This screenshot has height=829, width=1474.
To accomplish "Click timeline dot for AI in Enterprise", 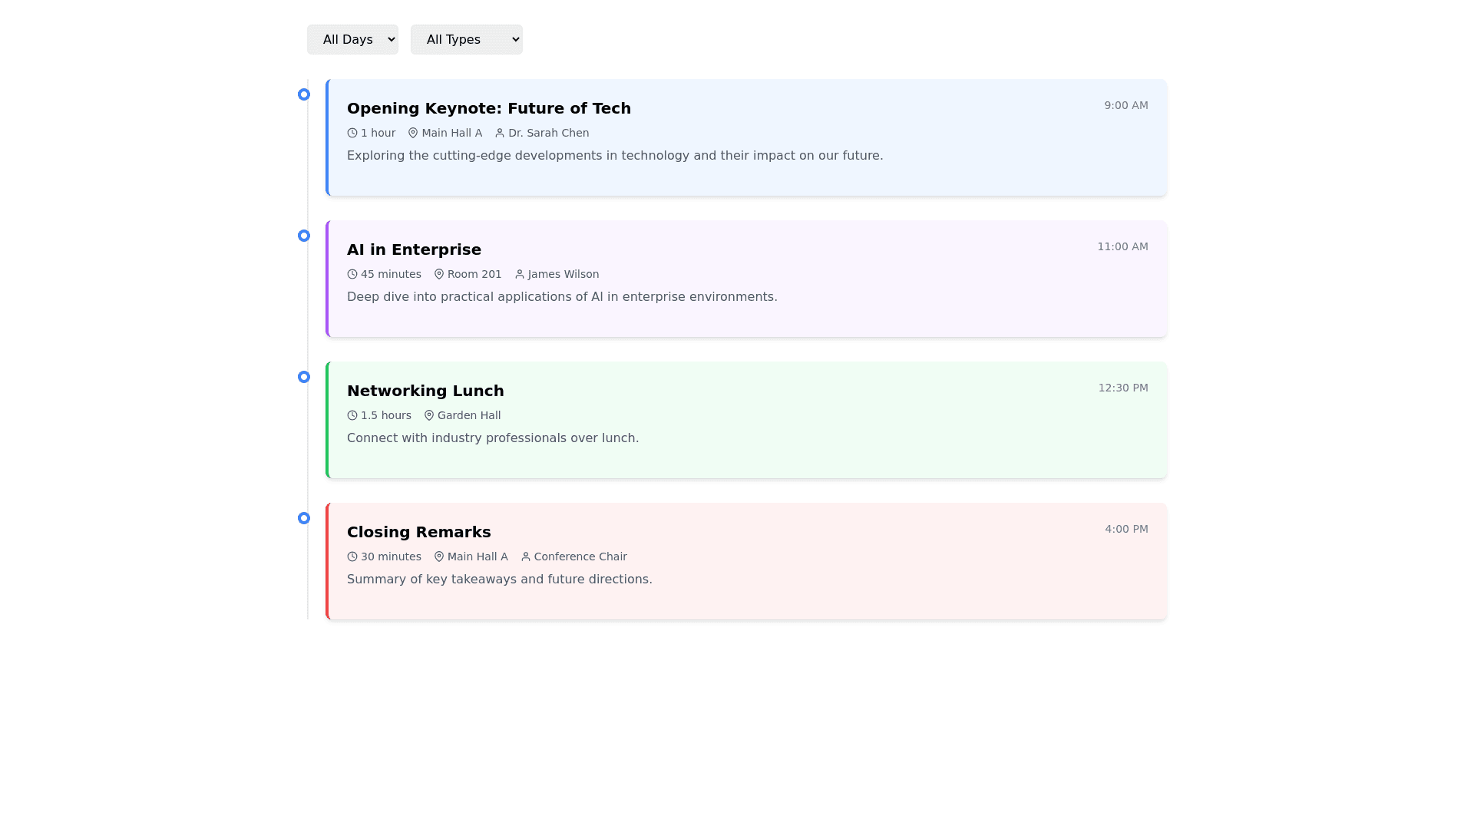I will tap(304, 236).
